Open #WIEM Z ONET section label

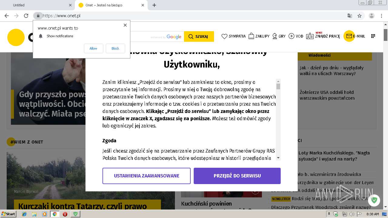27,142
